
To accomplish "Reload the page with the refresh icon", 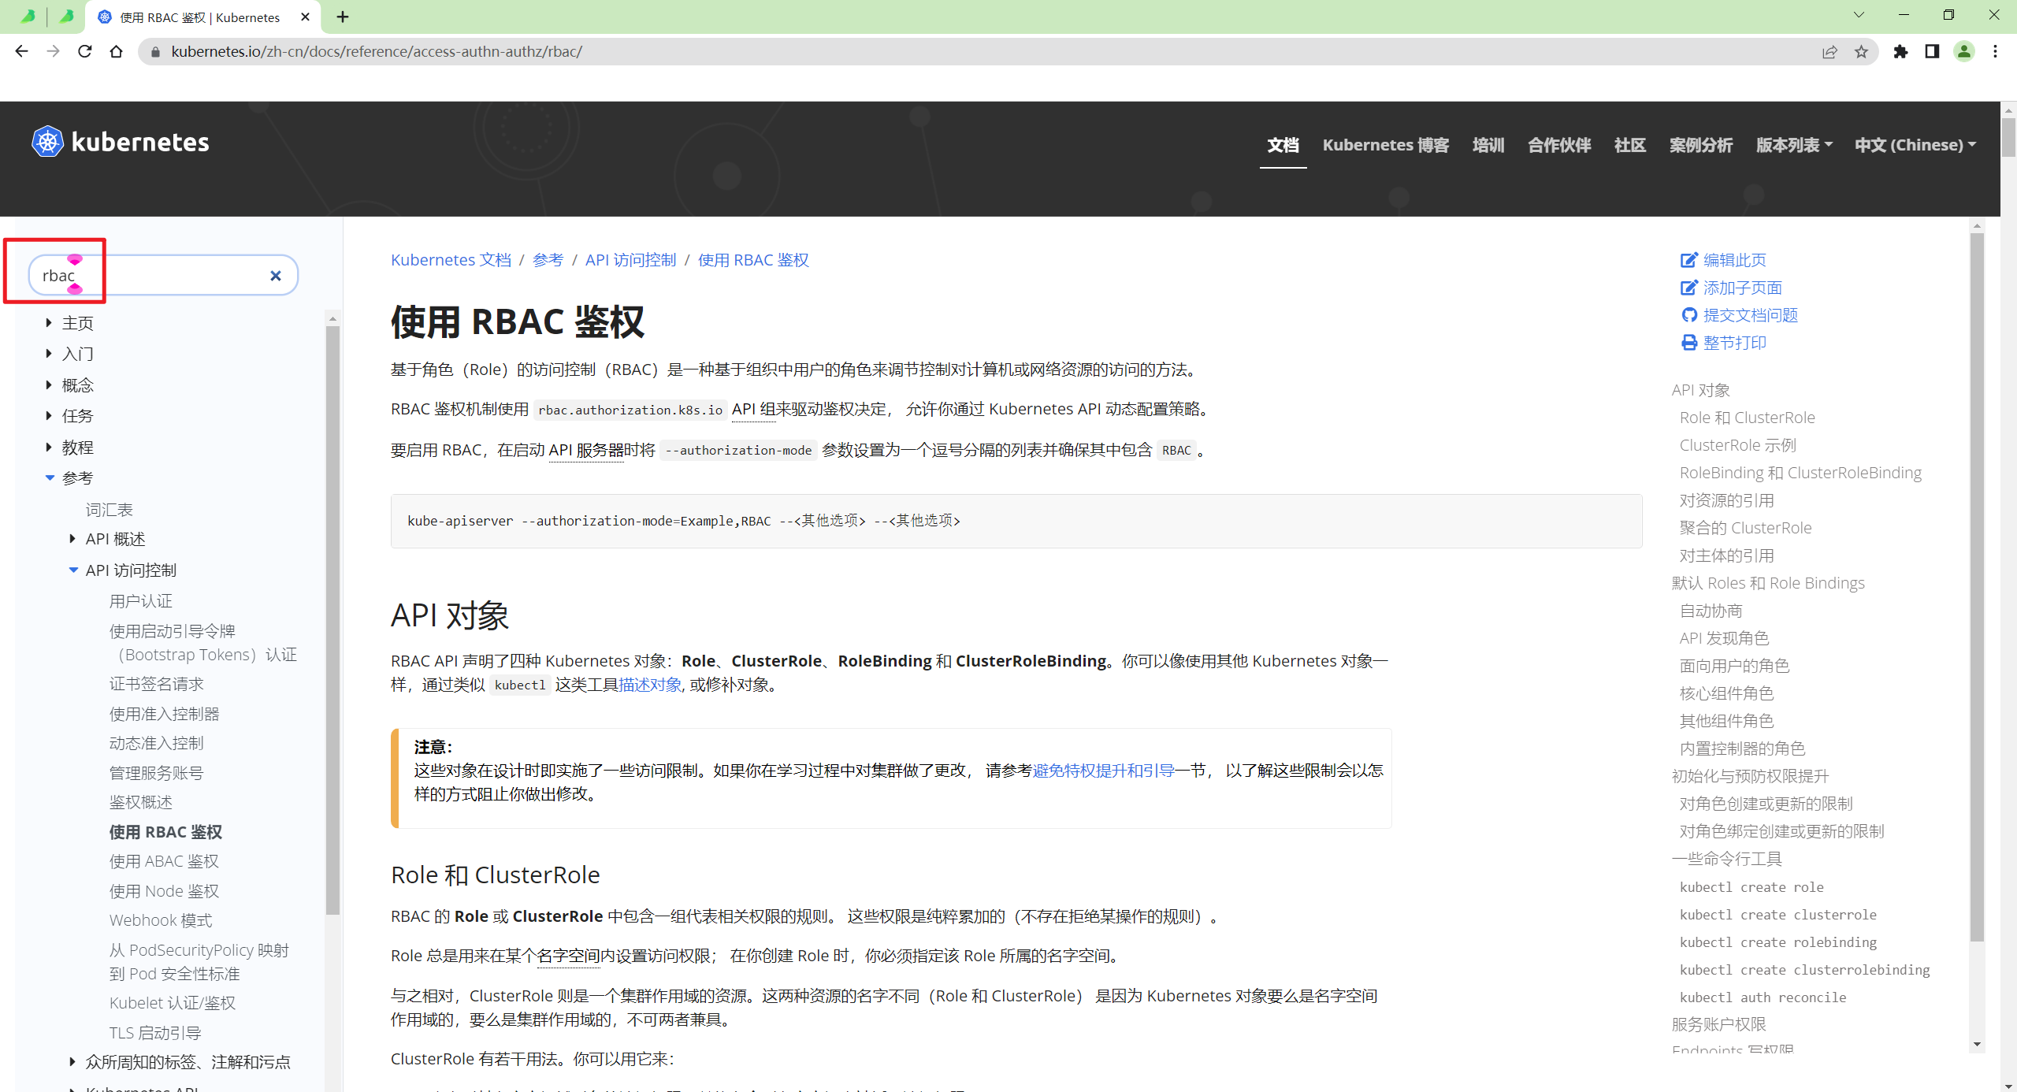I will coord(84,51).
